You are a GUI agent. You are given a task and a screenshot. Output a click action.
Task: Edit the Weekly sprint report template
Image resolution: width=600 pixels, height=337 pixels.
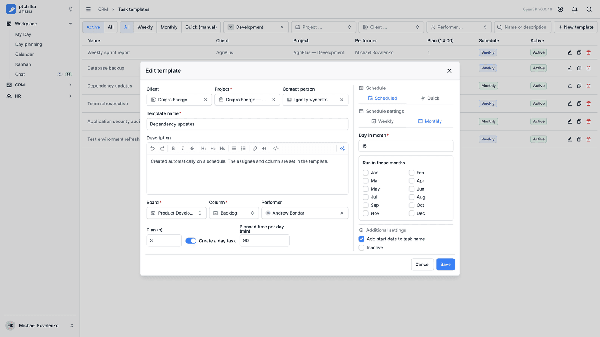point(570,52)
